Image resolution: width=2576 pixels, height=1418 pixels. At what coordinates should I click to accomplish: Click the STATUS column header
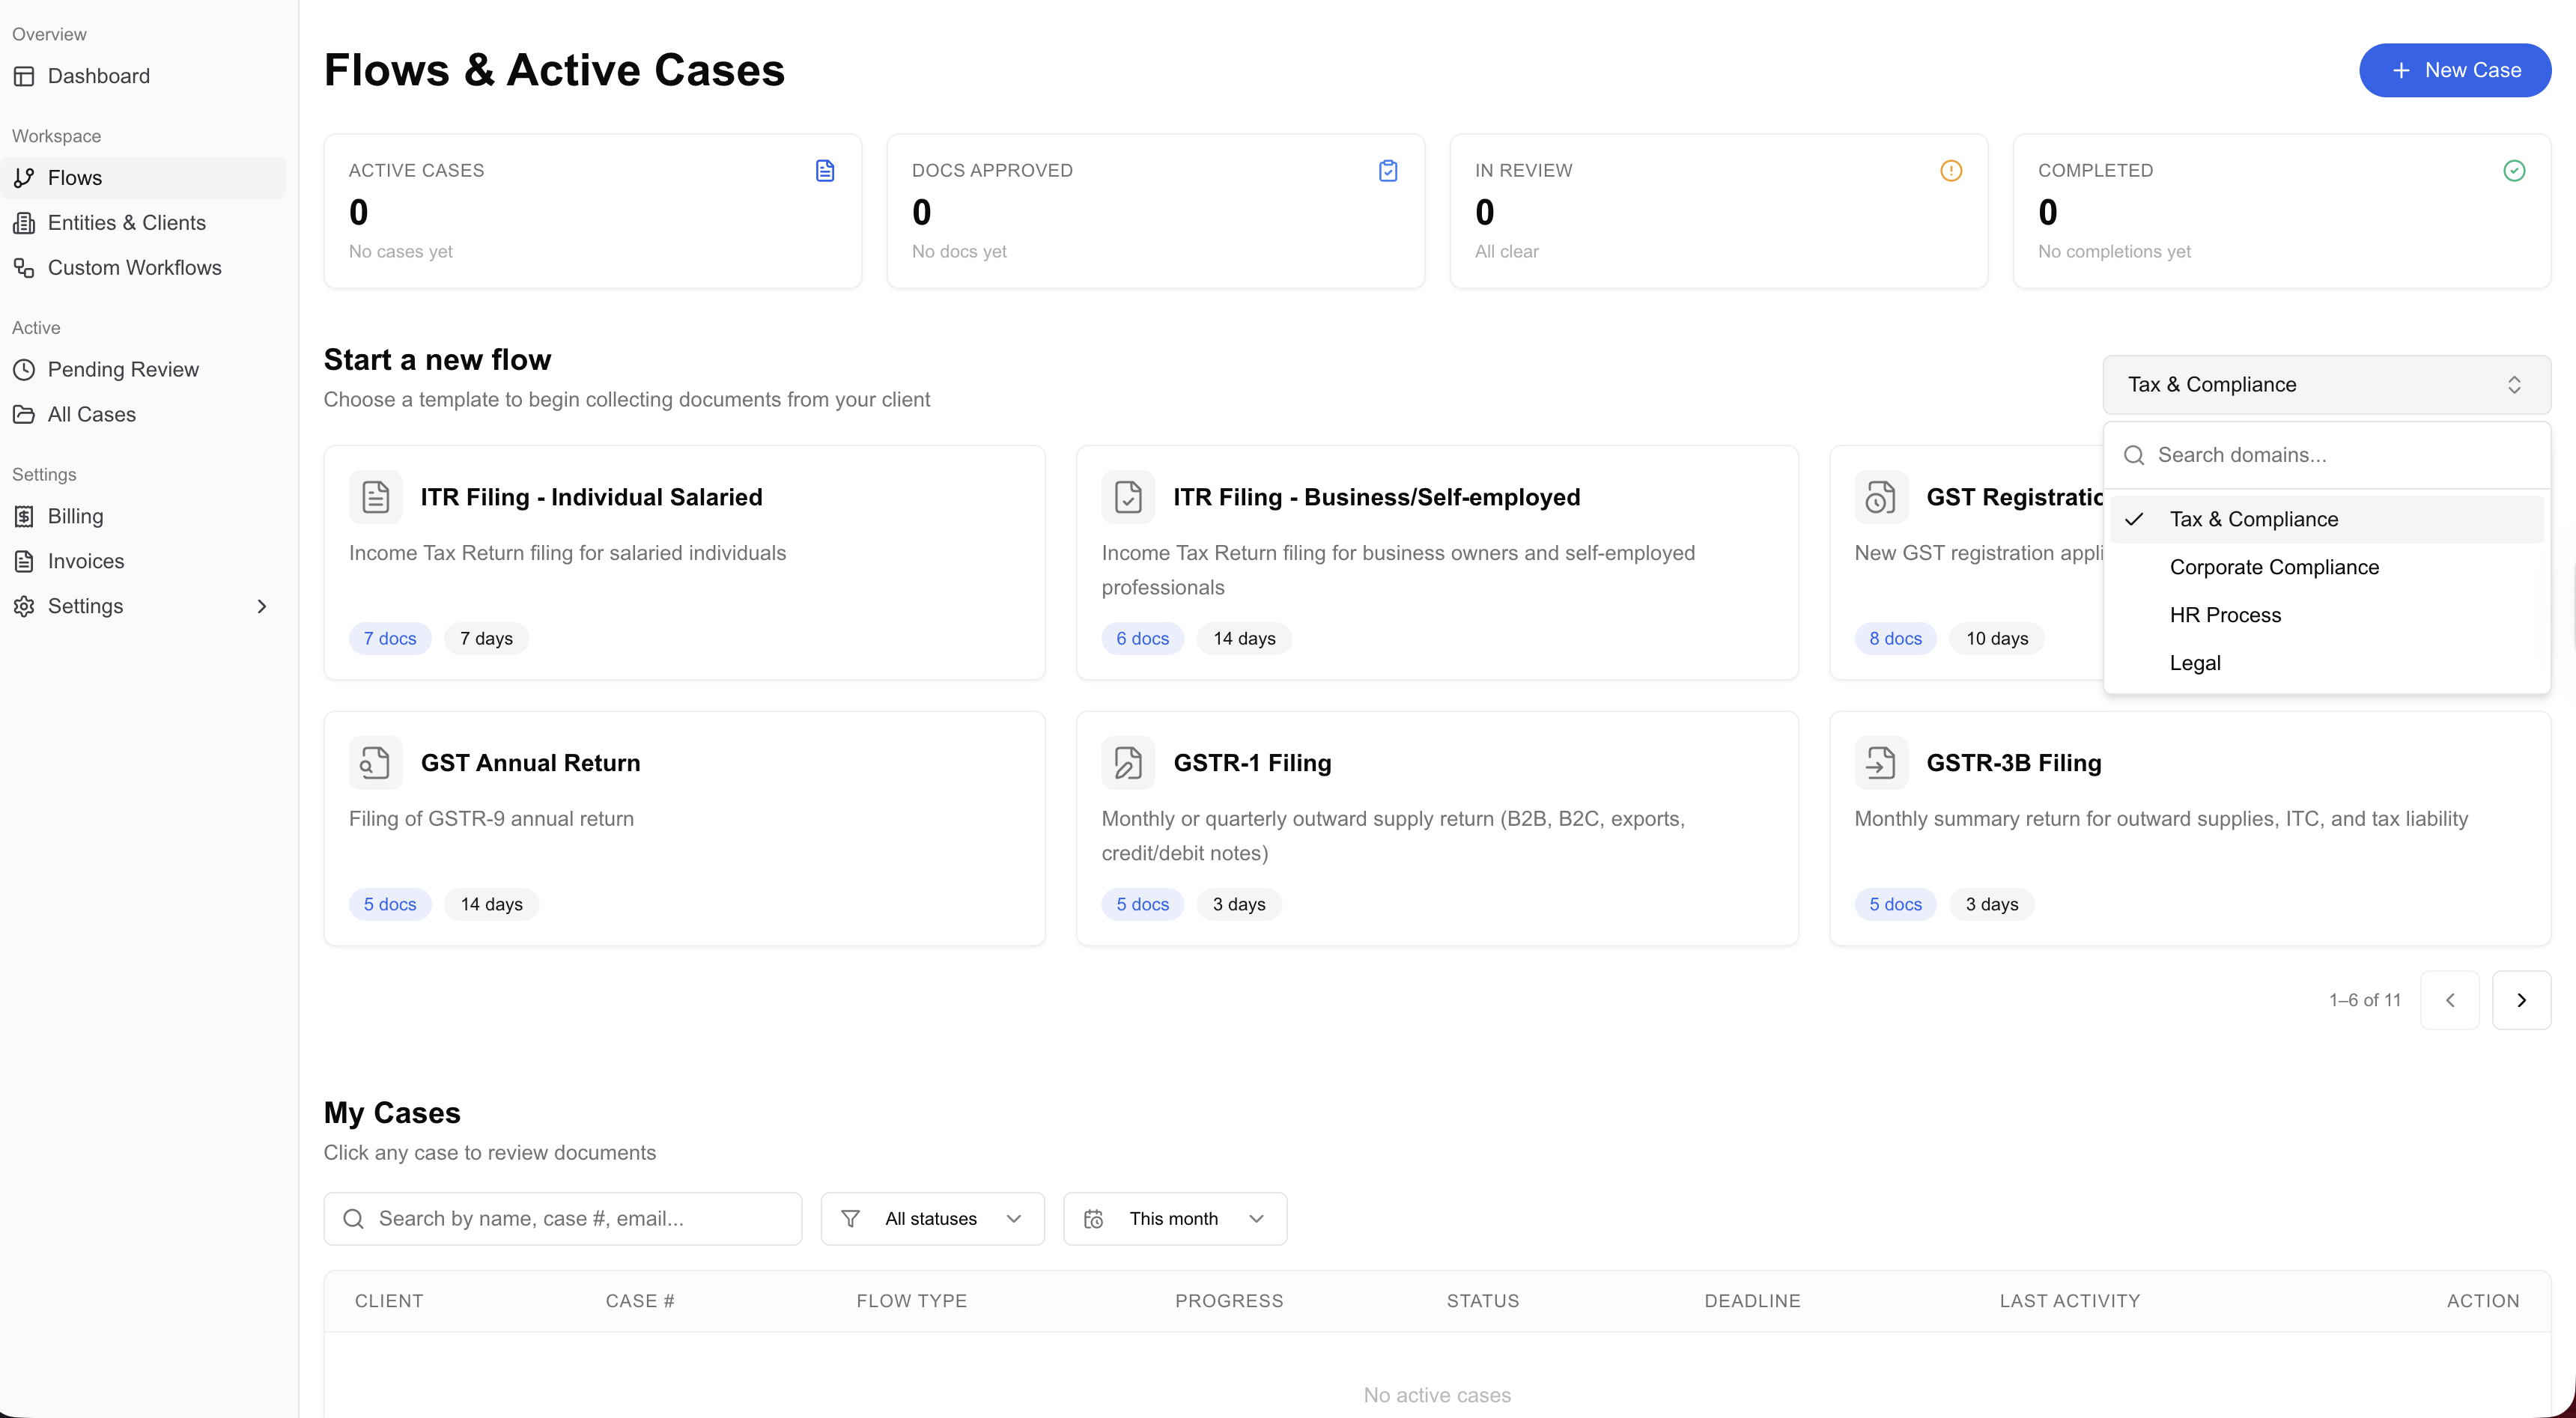pos(1483,1302)
